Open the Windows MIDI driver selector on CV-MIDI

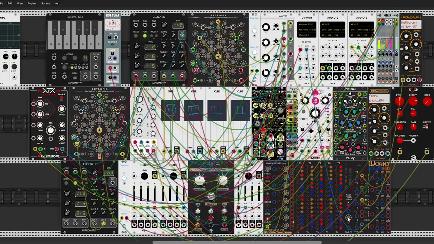coord(307,24)
